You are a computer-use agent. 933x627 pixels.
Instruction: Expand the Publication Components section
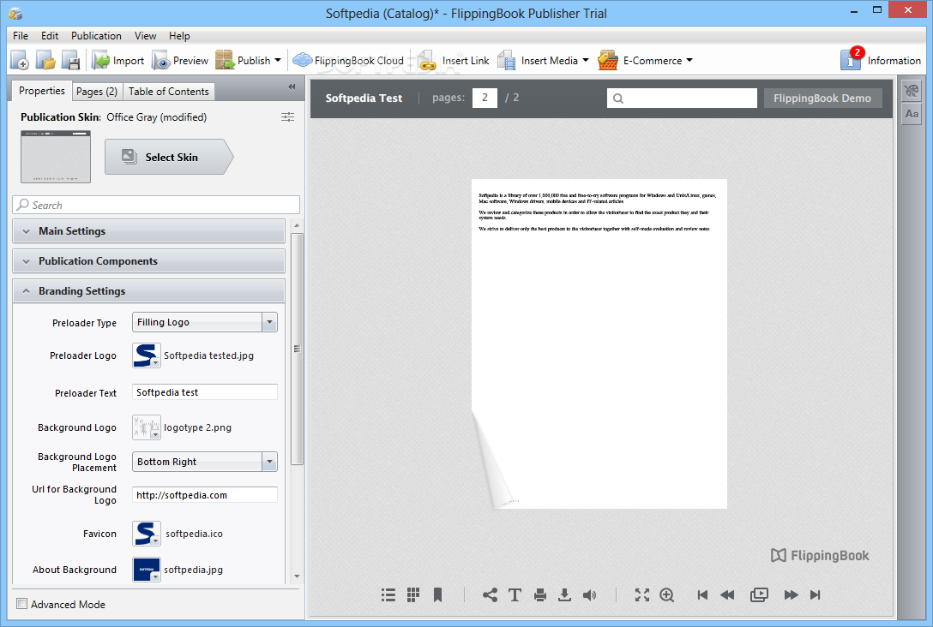(x=148, y=261)
